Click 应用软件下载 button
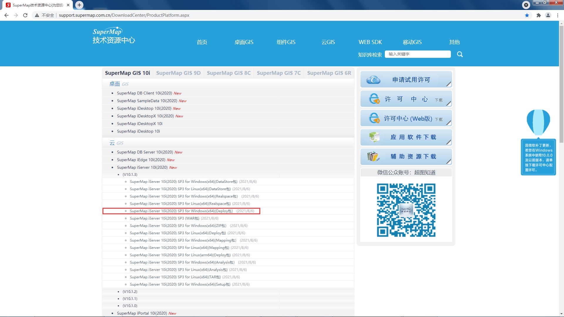The image size is (564, 317). point(406,137)
